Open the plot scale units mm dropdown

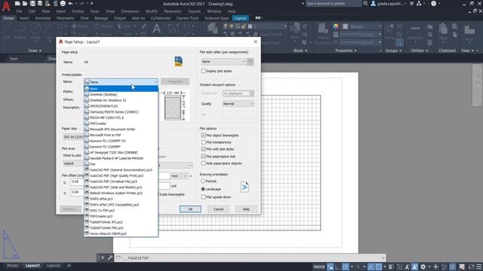[x=179, y=176]
